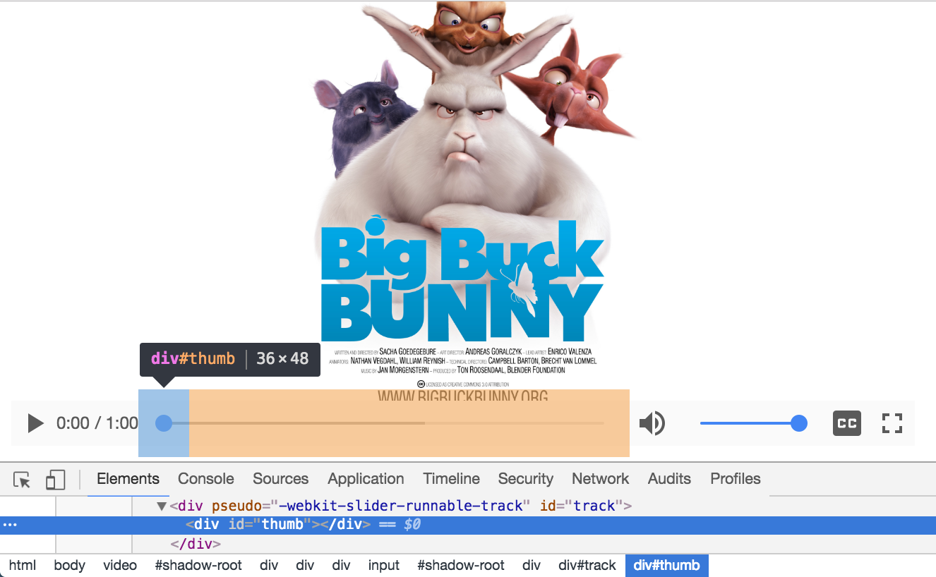The image size is (936, 577).
Task: Open the Timeline tab
Action: [451, 479]
